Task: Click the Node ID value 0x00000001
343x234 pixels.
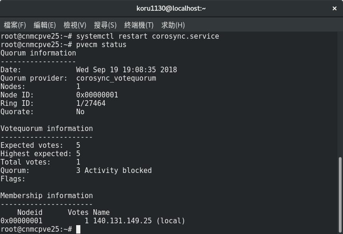Action: (97, 95)
